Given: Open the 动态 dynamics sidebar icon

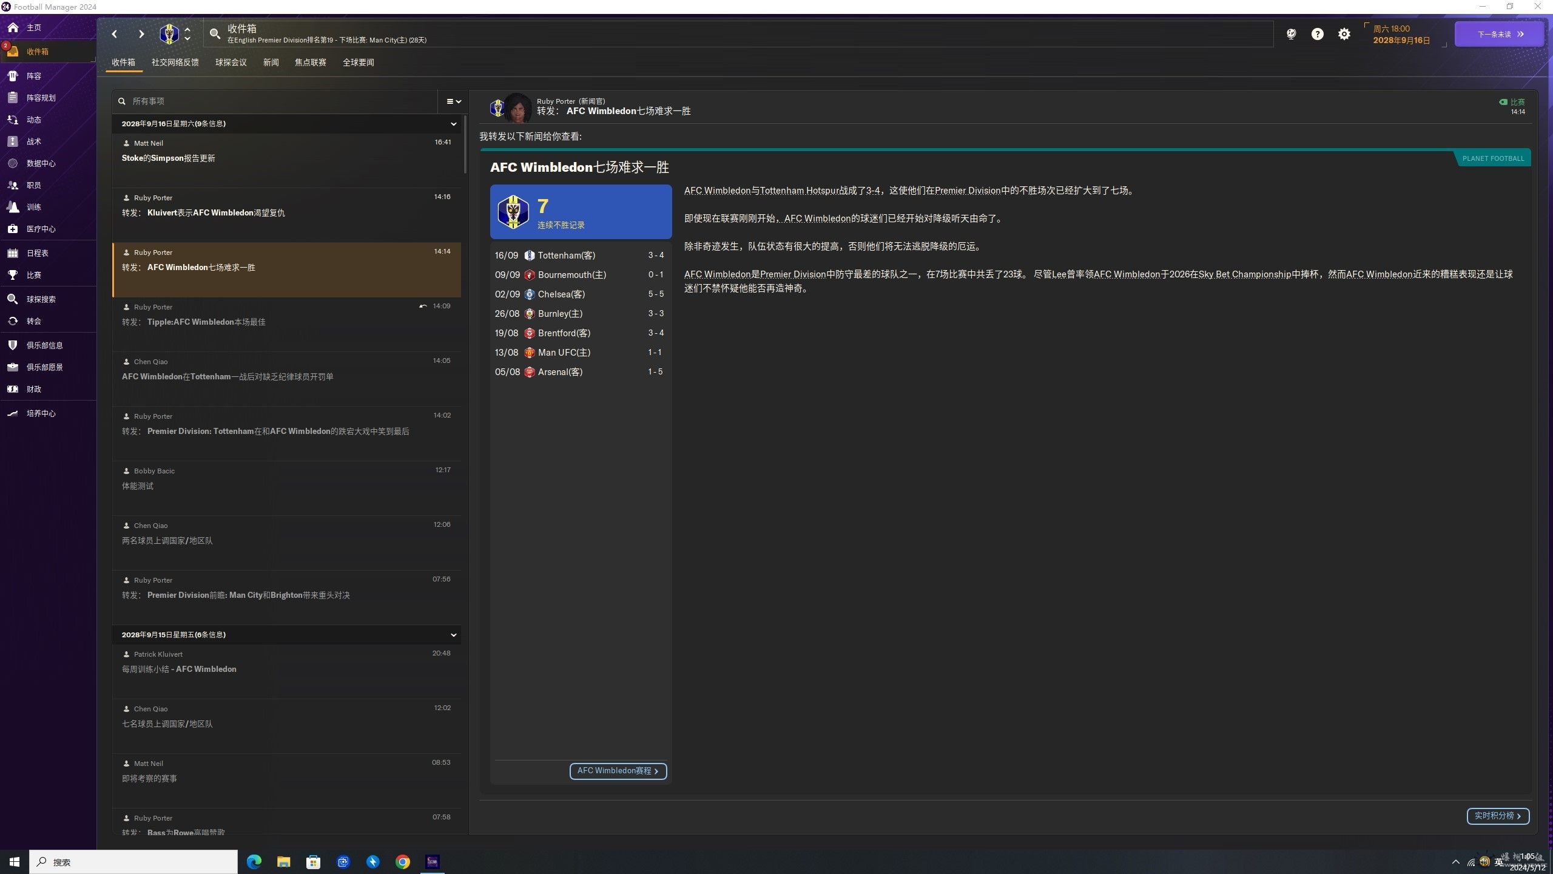Looking at the screenshot, I should (x=13, y=120).
